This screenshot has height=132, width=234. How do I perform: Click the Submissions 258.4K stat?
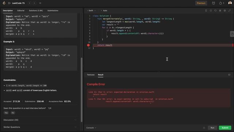click(34, 101)
